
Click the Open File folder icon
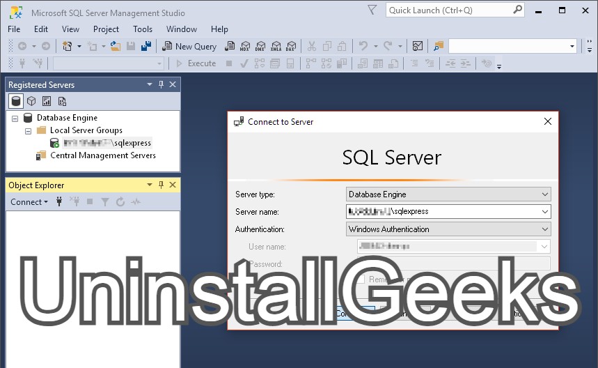click(x=116, y=47)
